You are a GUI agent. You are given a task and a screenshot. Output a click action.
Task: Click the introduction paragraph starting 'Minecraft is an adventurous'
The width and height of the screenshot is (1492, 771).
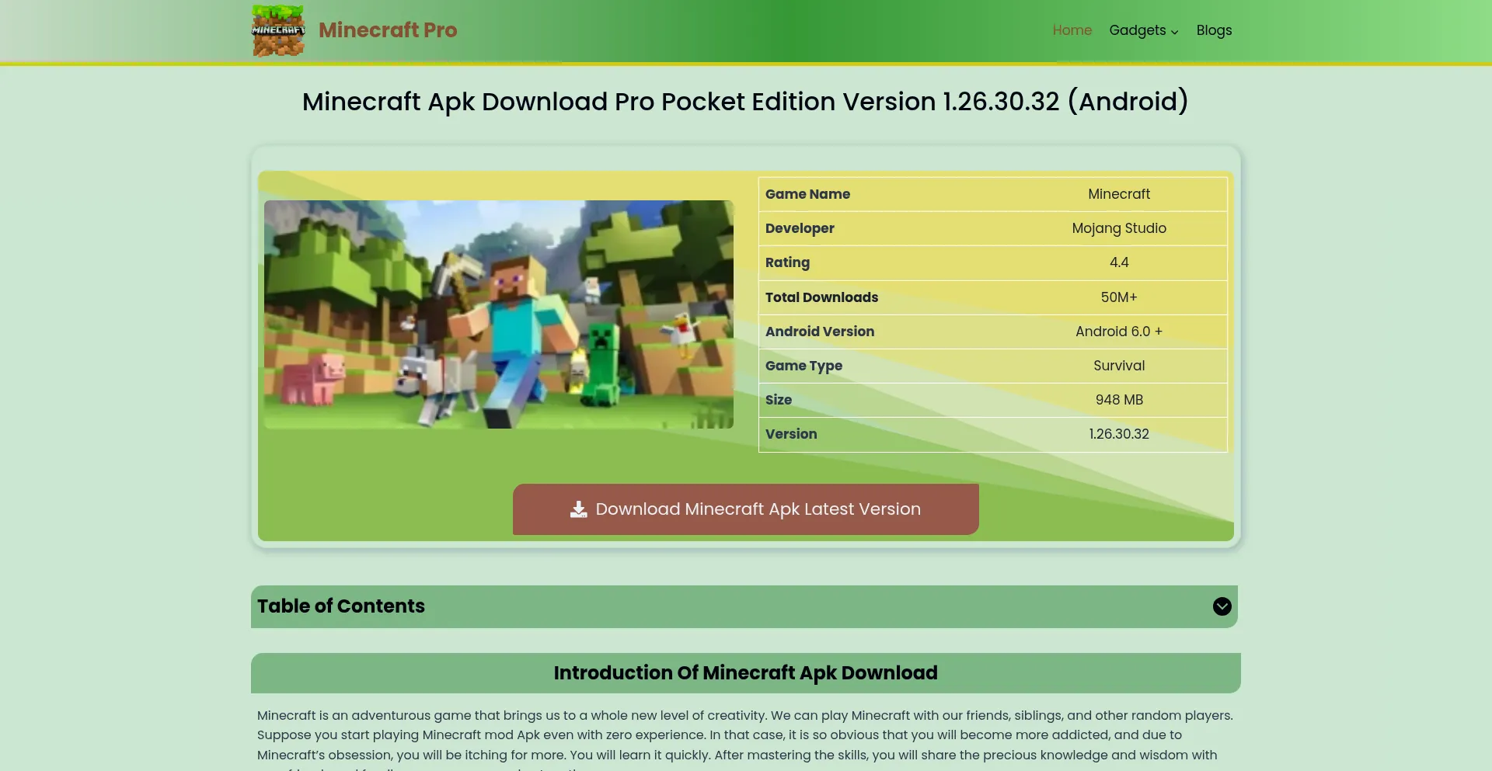(745, 740)
